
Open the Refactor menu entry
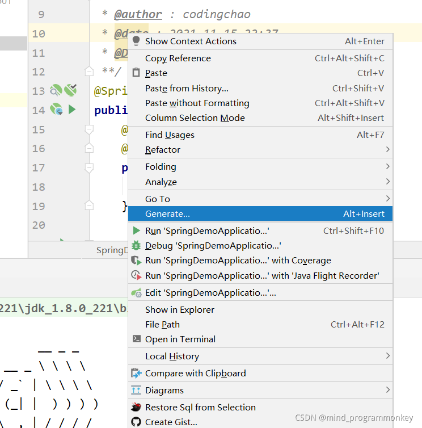(x=260, y=150)
